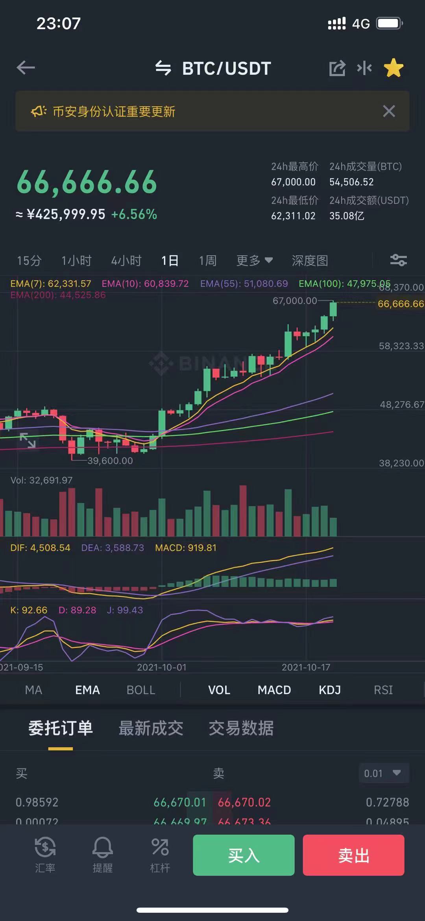
Task: Close the identity verification notice banner
Action: [x=389, y=111]
